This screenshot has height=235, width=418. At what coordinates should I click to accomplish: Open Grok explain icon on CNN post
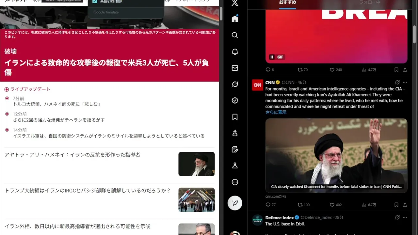coord(397,82)
